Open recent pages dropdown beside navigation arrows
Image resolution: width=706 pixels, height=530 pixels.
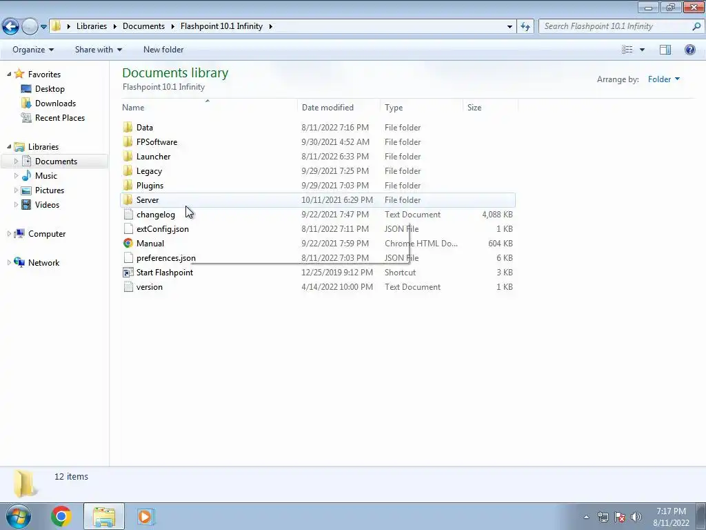tap(43, 27)
